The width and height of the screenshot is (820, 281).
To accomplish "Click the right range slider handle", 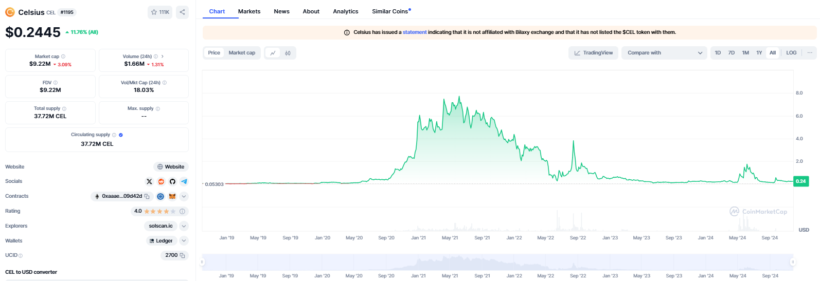I will [793, 262].
